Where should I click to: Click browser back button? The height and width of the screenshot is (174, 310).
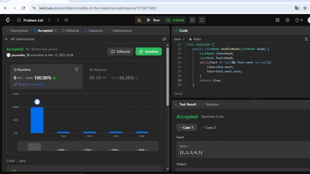5,8
